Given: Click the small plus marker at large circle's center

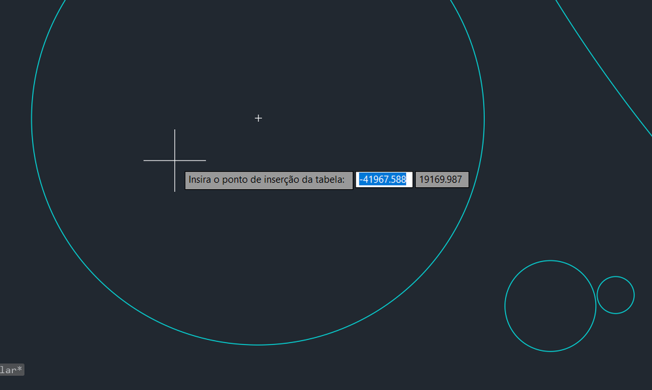Looking at the screenshot, I should [x=258, y=119].
